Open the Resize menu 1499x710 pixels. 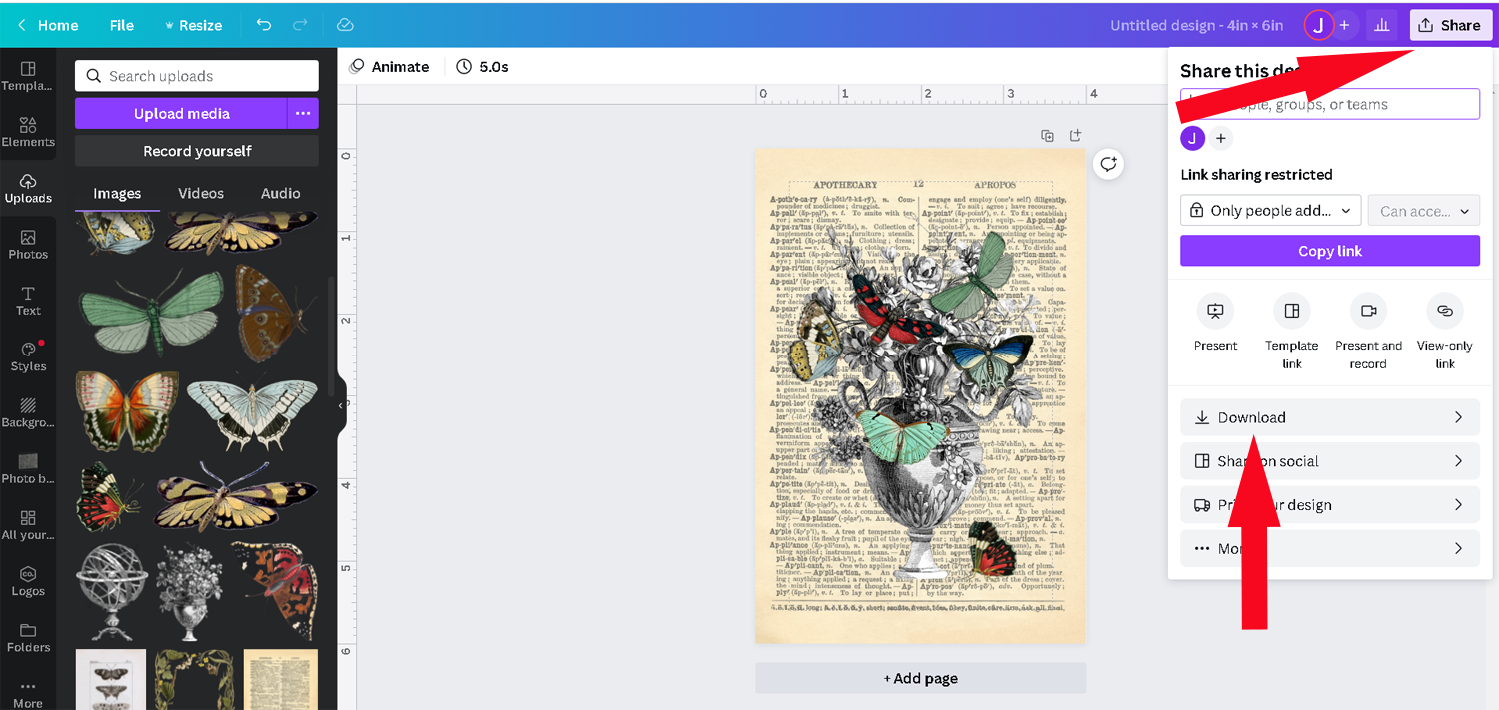click(193, 25)
